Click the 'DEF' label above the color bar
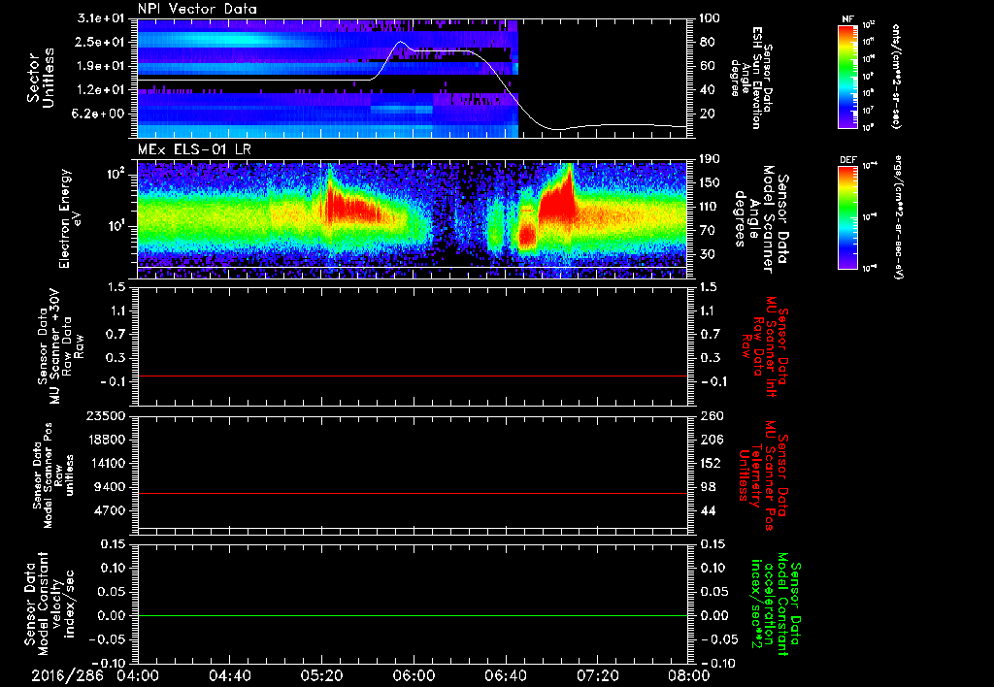The width and height of the screenshot is (994, 687). pos(847,160)
